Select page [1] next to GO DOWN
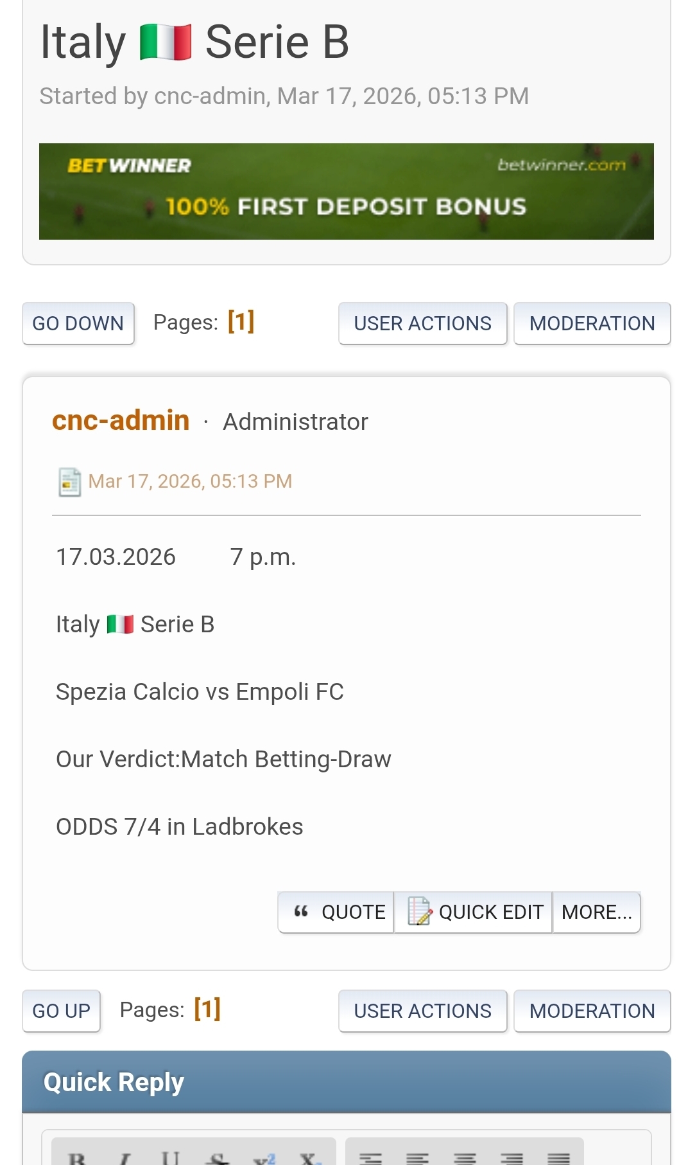 click(241, 321)
